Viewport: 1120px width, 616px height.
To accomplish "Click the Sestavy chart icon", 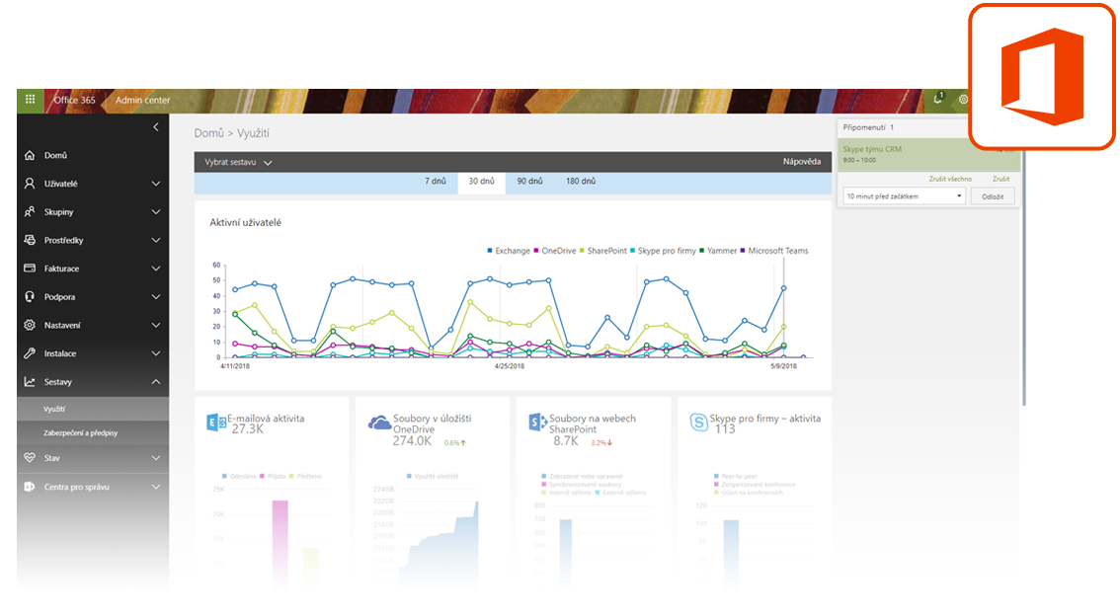I will [x=30, y=382].
